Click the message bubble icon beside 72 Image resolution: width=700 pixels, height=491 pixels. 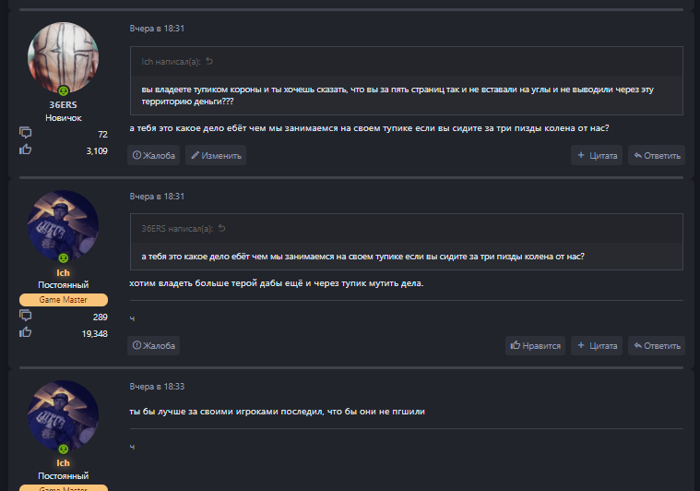(x=25, y=134)
